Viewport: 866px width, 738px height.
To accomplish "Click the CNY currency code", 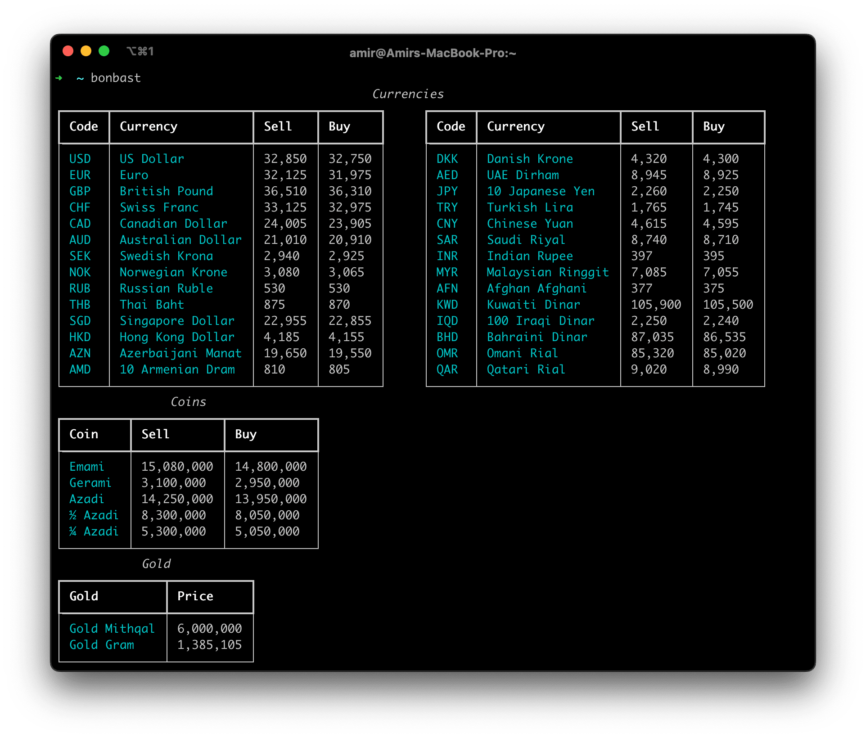I will [x=447, y=224].
